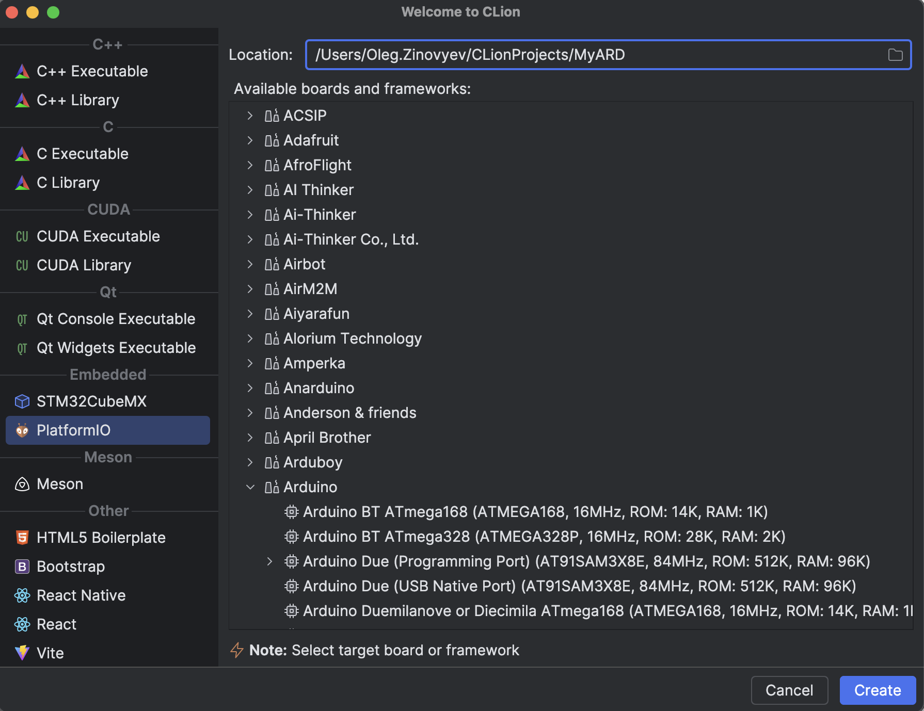Select the Qt Console Executable icon

pos(22,319)
